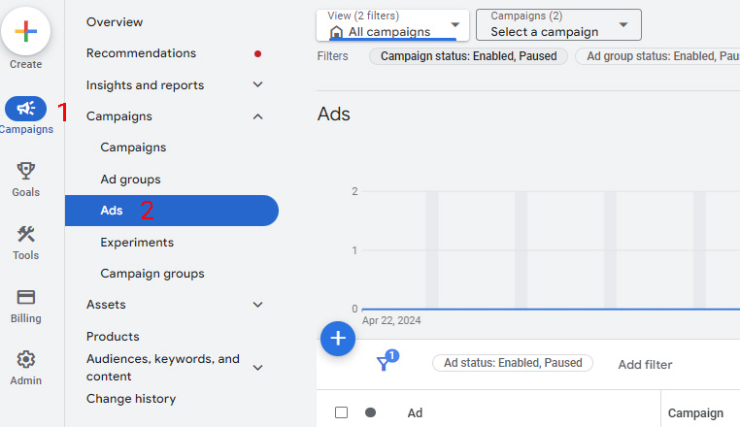Click the Campaign column header
This screenshot has height=427, width=740.
(695, 412)
